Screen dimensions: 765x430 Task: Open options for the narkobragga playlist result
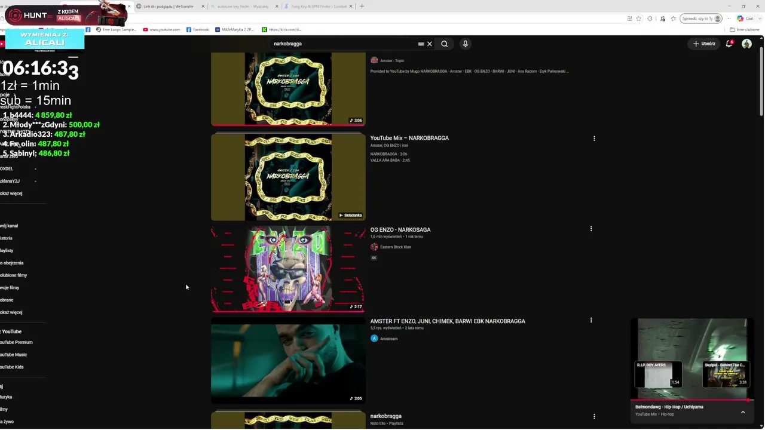[x=594, y=416]
